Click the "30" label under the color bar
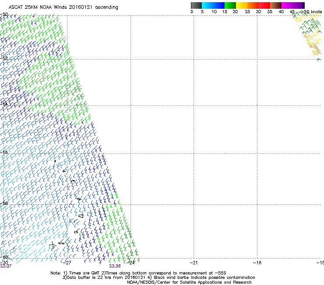Viewport: 324px width, 285px height. [258, 12]
